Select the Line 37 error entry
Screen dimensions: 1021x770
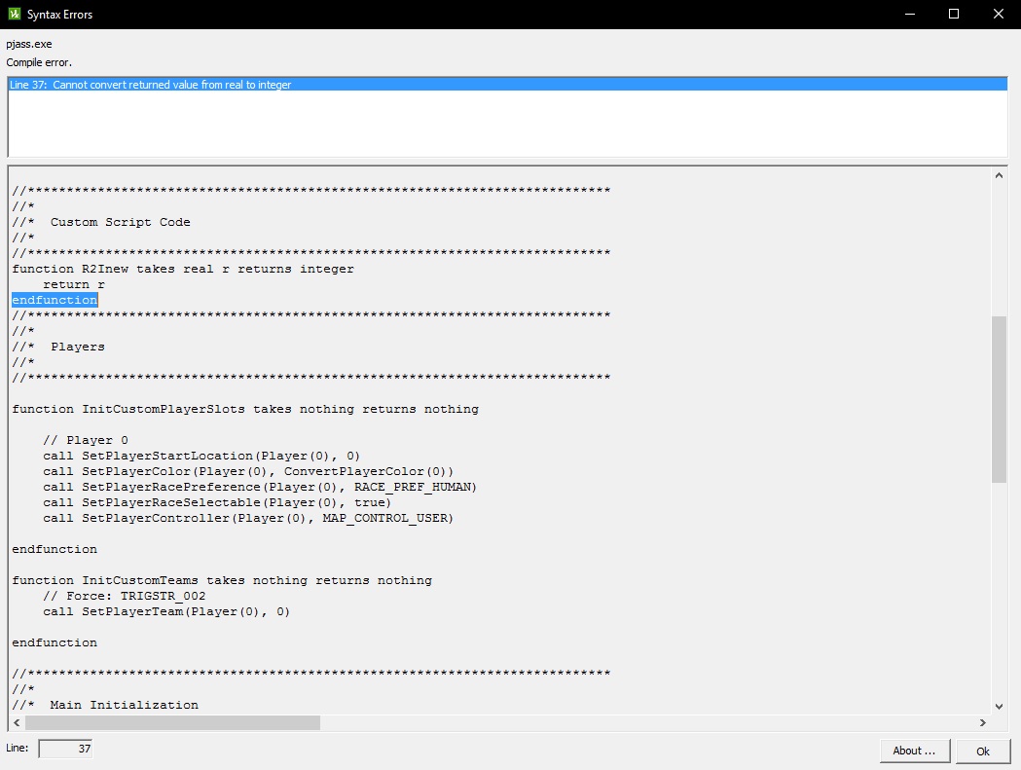507,85
